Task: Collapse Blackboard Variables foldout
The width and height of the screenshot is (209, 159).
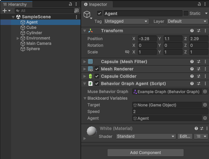Action: pos(85,98)
